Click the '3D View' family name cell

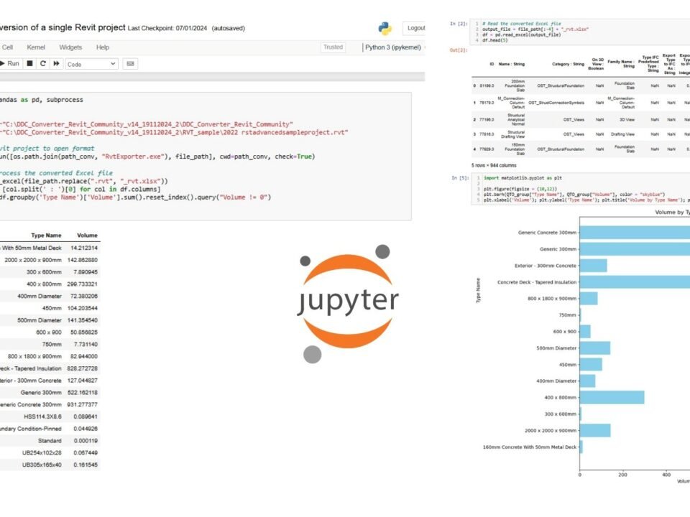pyautogui.click(x=627, y=120)
